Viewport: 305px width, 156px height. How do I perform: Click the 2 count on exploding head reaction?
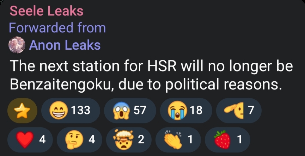pyautogui.click(x=141, y=139)
